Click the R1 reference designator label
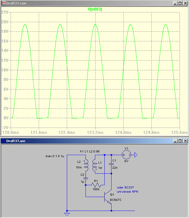 pos(96,181)
